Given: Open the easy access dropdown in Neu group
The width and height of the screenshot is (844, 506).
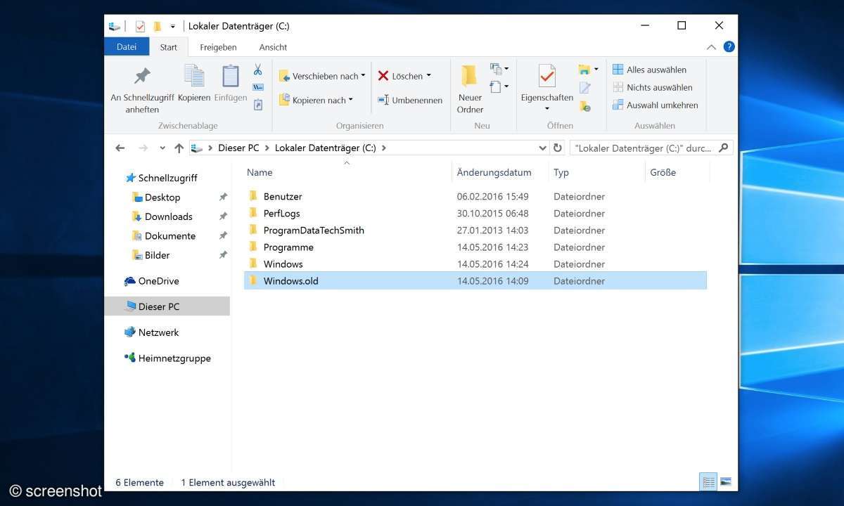Looking at the screenshot, I should coord(499,87).
